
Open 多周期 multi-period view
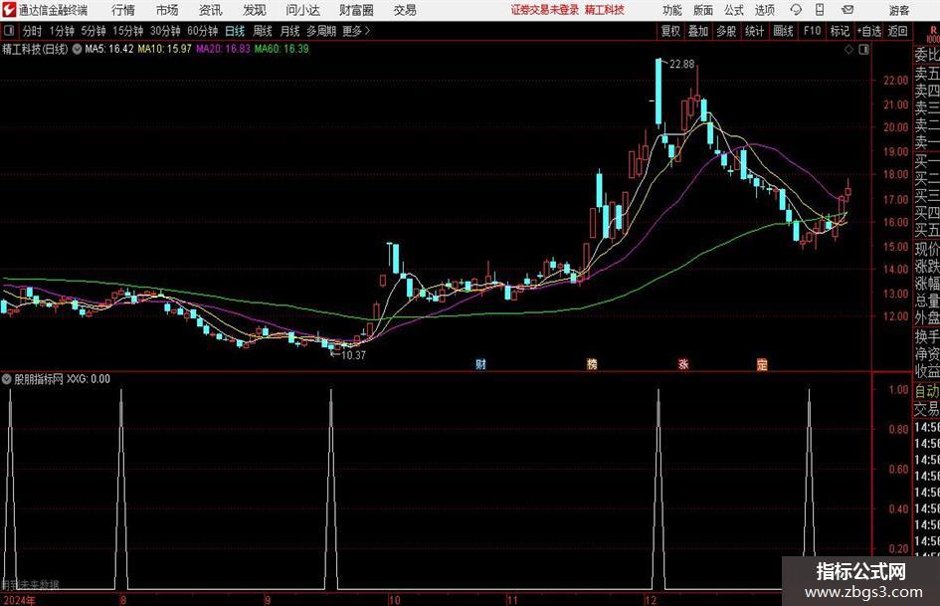click(x=321, y=31)
